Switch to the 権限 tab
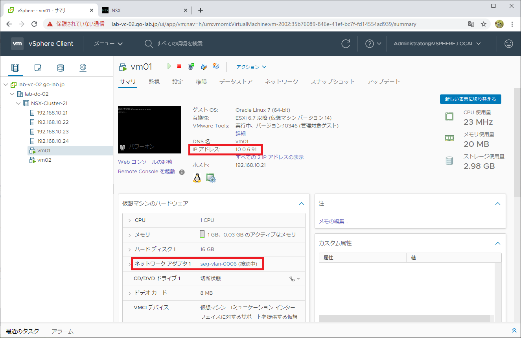 201,82
